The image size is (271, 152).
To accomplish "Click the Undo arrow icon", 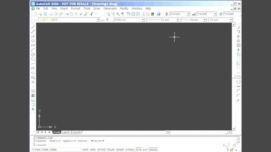I will 92,14.
